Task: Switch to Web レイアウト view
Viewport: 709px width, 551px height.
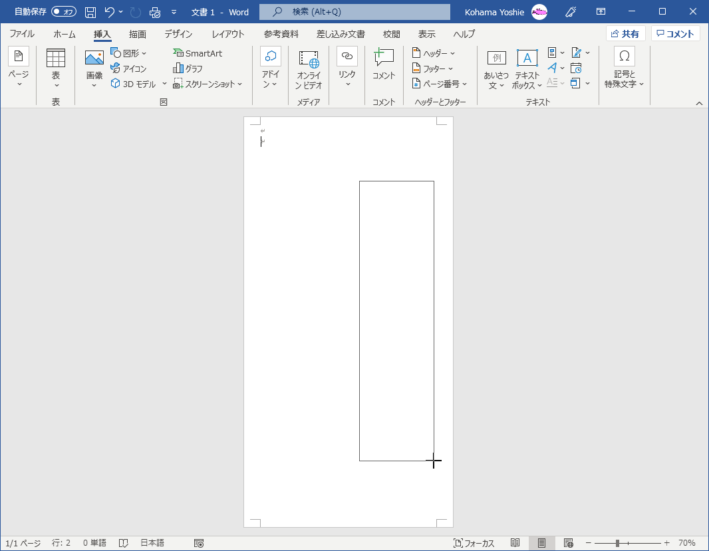Action: 568,543
